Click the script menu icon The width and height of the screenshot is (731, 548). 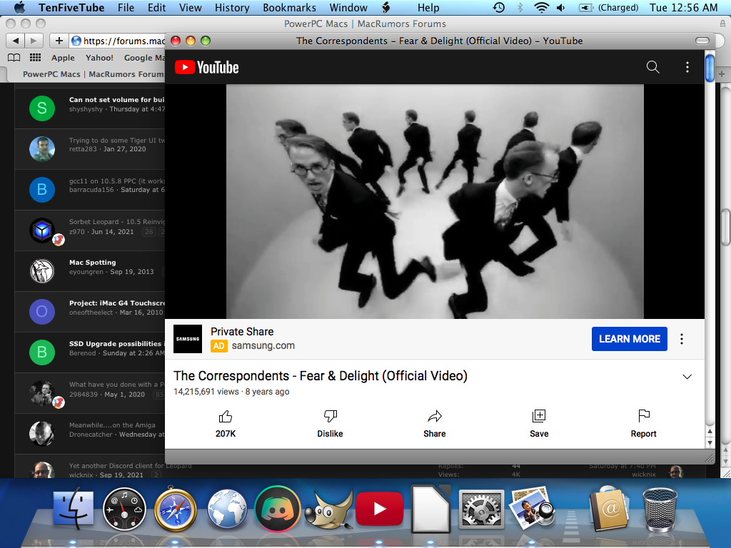tap(386, 7)
